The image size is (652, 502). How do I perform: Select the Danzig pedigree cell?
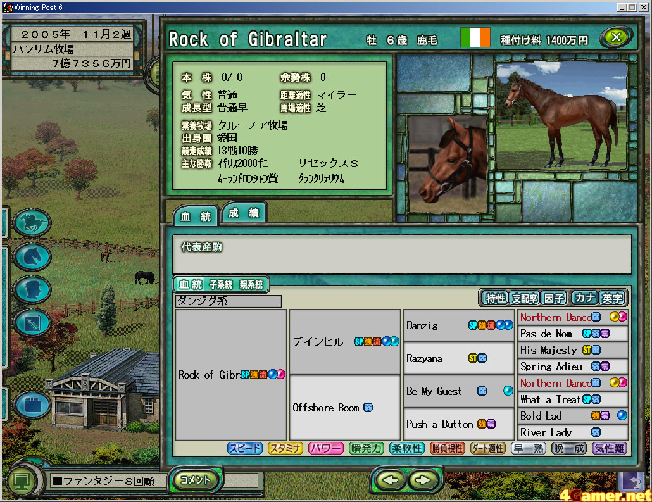point(459,325)
